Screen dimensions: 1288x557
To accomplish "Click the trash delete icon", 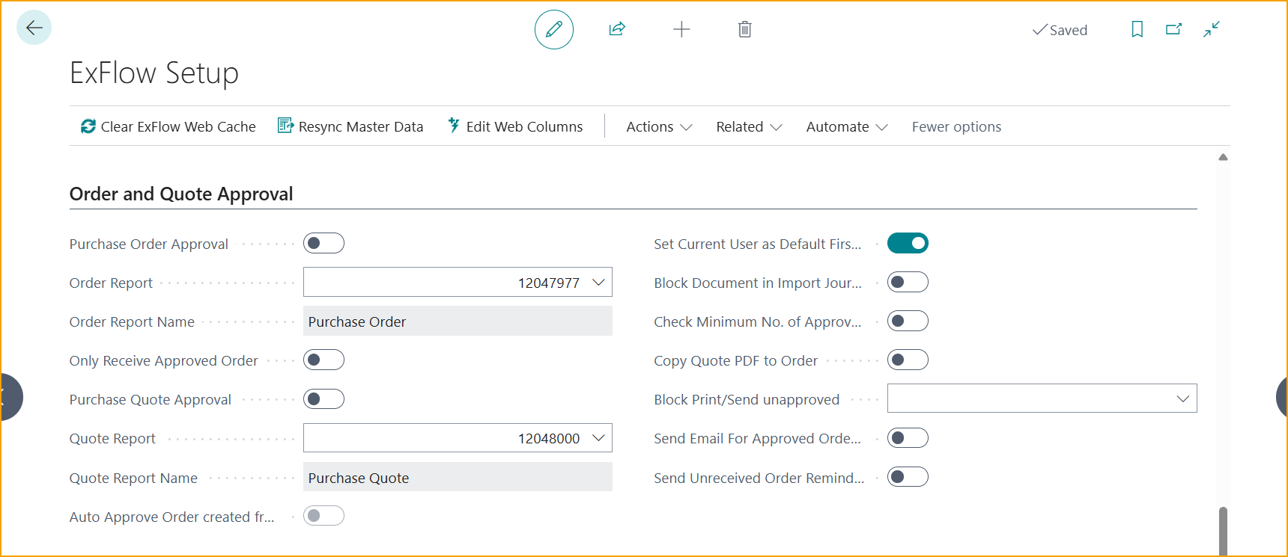I will point(744,29).
